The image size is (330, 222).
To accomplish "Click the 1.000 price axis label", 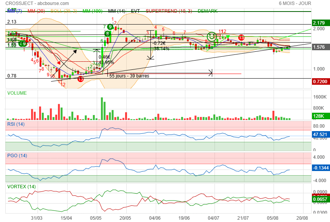I will pos(319,69).
